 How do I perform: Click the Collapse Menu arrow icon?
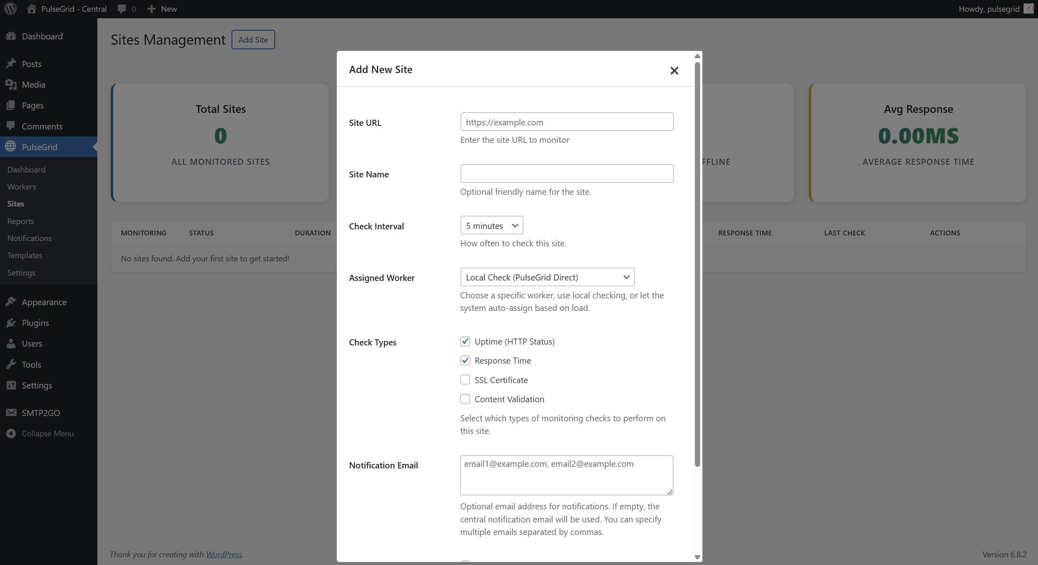click(x=11, y=433)
